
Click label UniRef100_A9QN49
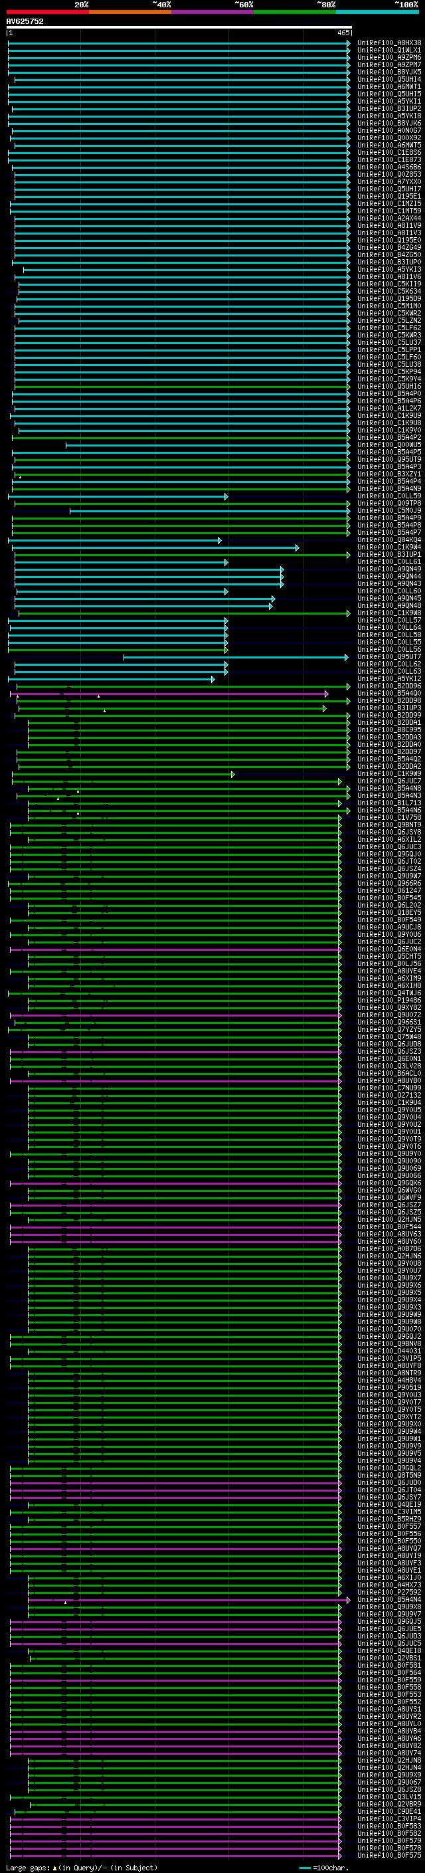tap(389, 569)
